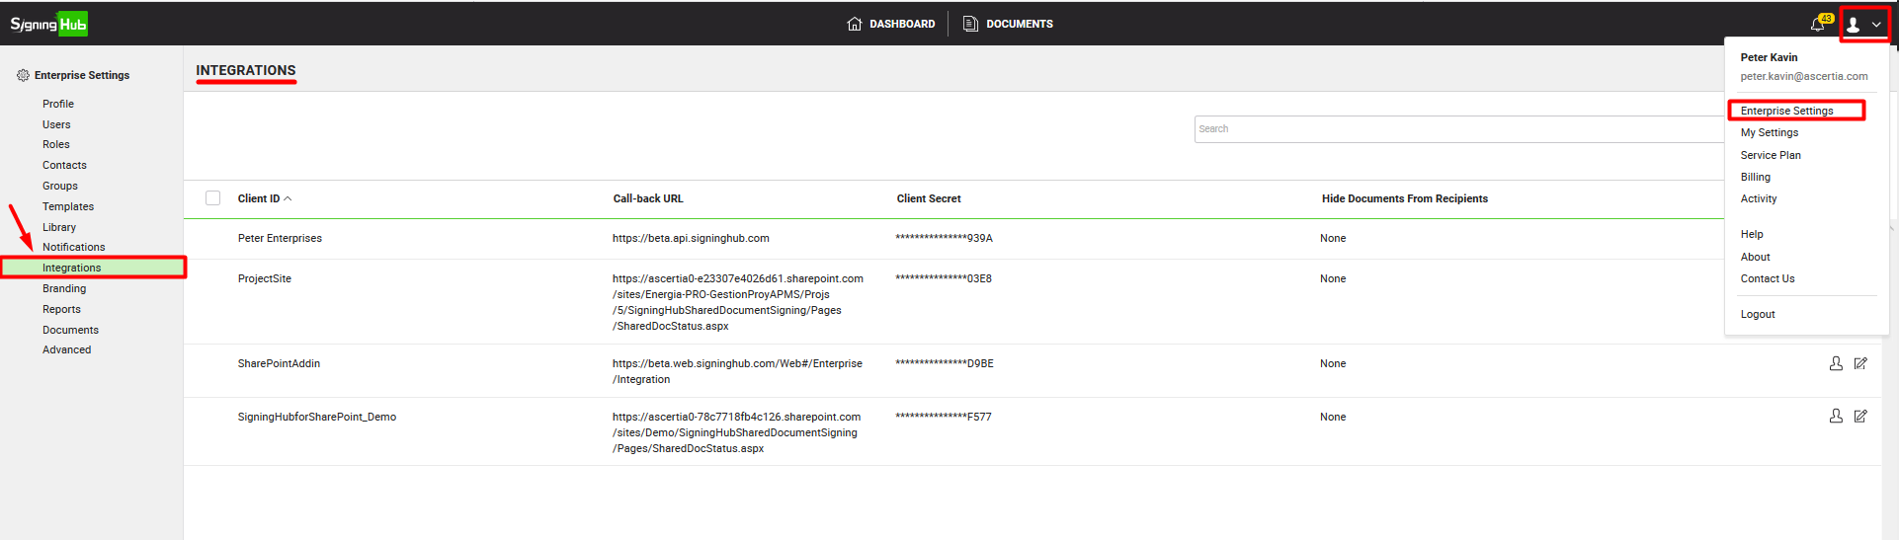1899x540 pixels.
Task: Click the Peter Enterprises client ID
Action: pos(280,238)
